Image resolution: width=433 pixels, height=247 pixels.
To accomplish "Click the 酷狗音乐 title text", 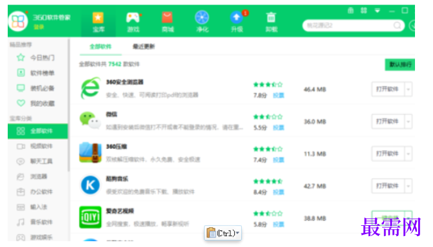I will coord(117,179).
